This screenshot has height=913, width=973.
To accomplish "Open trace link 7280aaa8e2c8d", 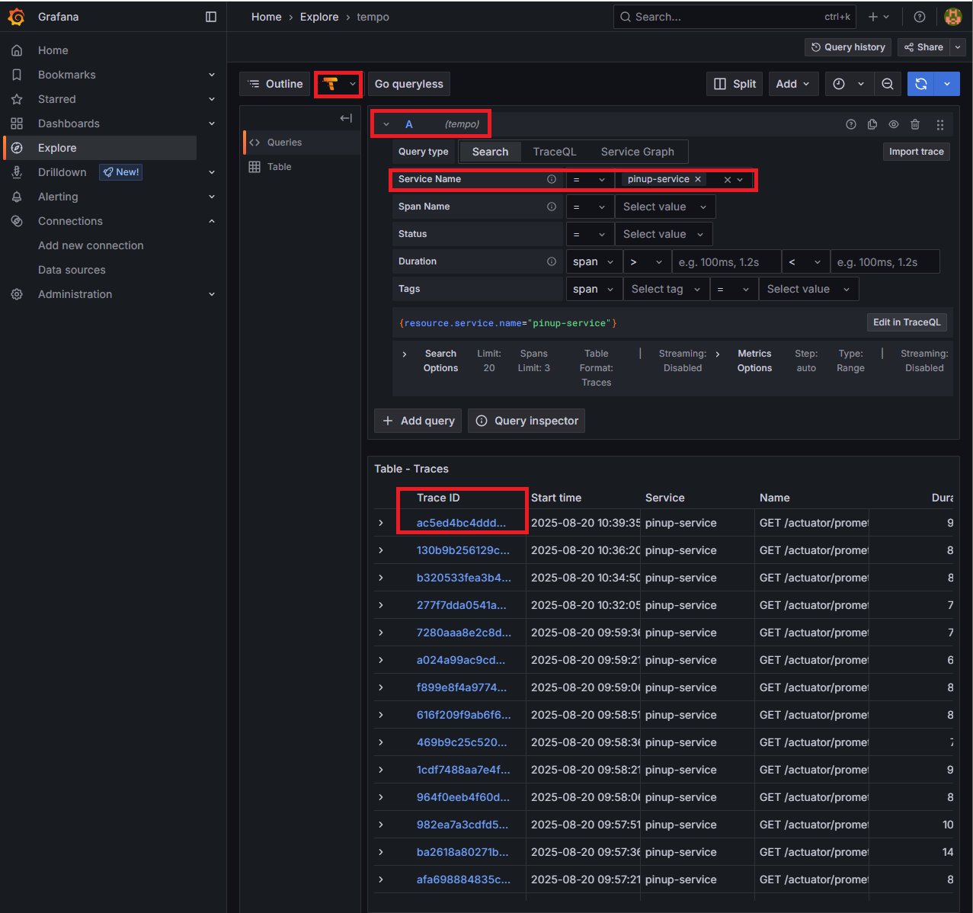I will [463, 633].
